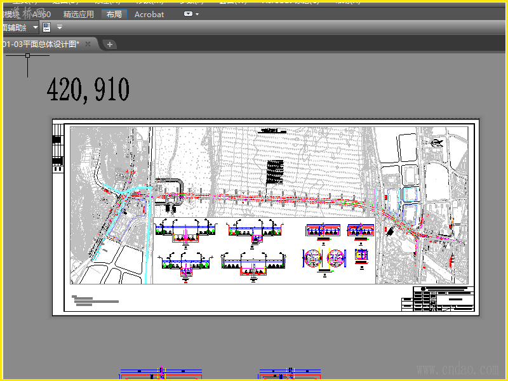508x381 pixels.
Task: Create a new drawing with the plus tab
Action: tap(110, 44)
